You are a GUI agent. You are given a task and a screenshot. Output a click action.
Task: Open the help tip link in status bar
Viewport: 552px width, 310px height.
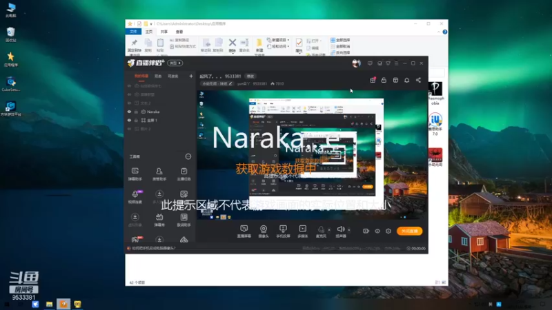153,248
